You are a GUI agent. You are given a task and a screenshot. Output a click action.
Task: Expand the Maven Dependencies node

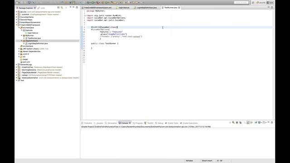[19, 51]
